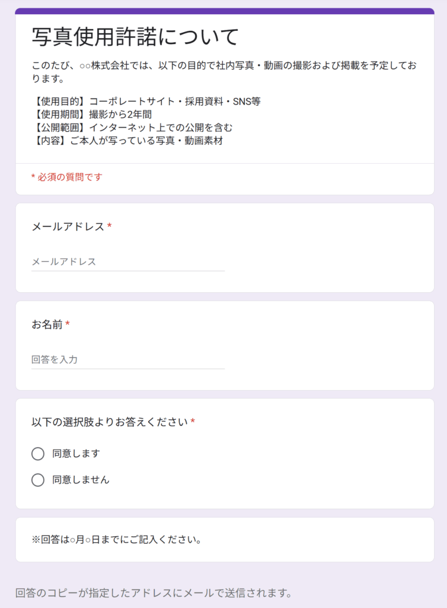Click the intro paragraph starting with このたび
This screenshot has width=447, height=608.
(224, 71)
